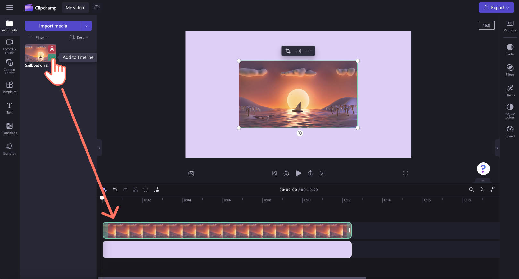Open the Help question mark button
The height and width of the screenshot is (279, 519).
pos(483,169)
